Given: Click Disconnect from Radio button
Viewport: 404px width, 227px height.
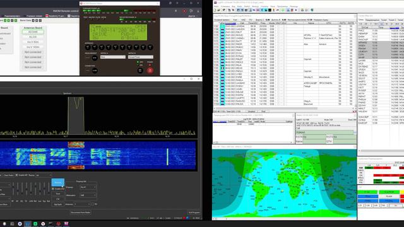Looking at the screenshot, I should 80,212.
